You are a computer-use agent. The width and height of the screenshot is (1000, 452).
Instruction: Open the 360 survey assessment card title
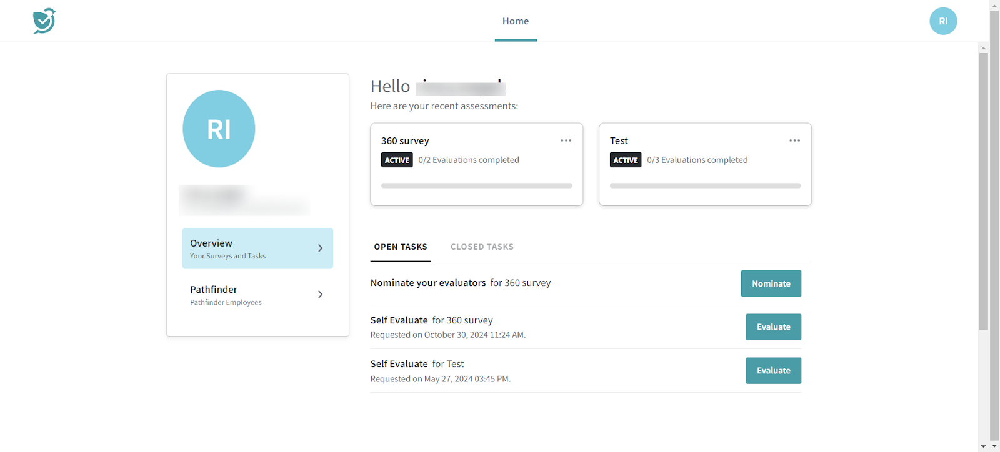[405, 141]
